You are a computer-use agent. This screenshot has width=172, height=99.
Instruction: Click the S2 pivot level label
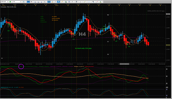point(108,54)
